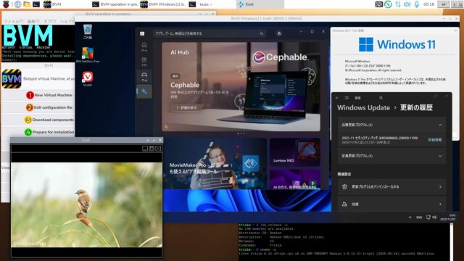Screen dimensions: 464x261
Task: Open the network arrows tray icon
Action: [x=398, y=4]
